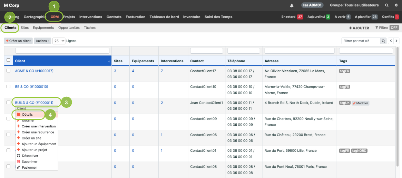The image size is (402, 178).
Task: Click the AJOUTER button
Action: (x=359, y=28)
